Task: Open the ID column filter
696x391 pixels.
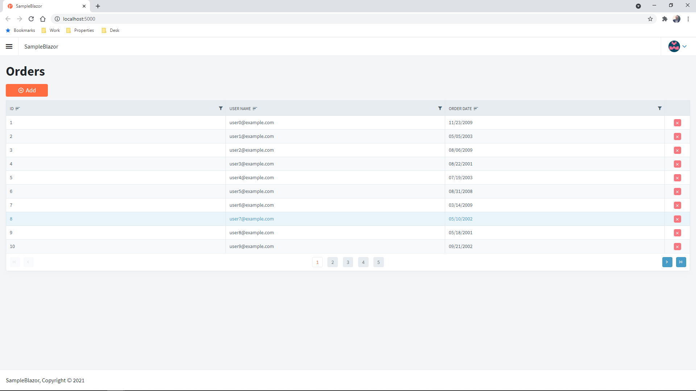Action: 220,108
